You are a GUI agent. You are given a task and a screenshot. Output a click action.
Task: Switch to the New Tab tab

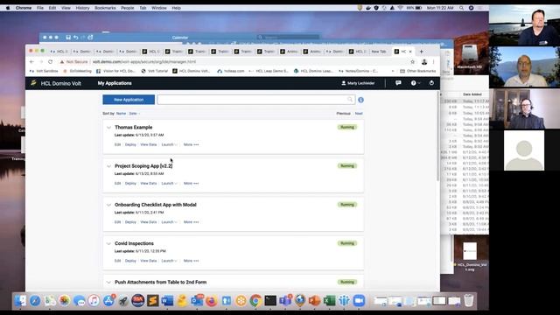click(x=379, y=52)
